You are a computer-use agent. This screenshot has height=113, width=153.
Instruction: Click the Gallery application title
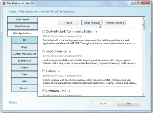tap(51, 71)
